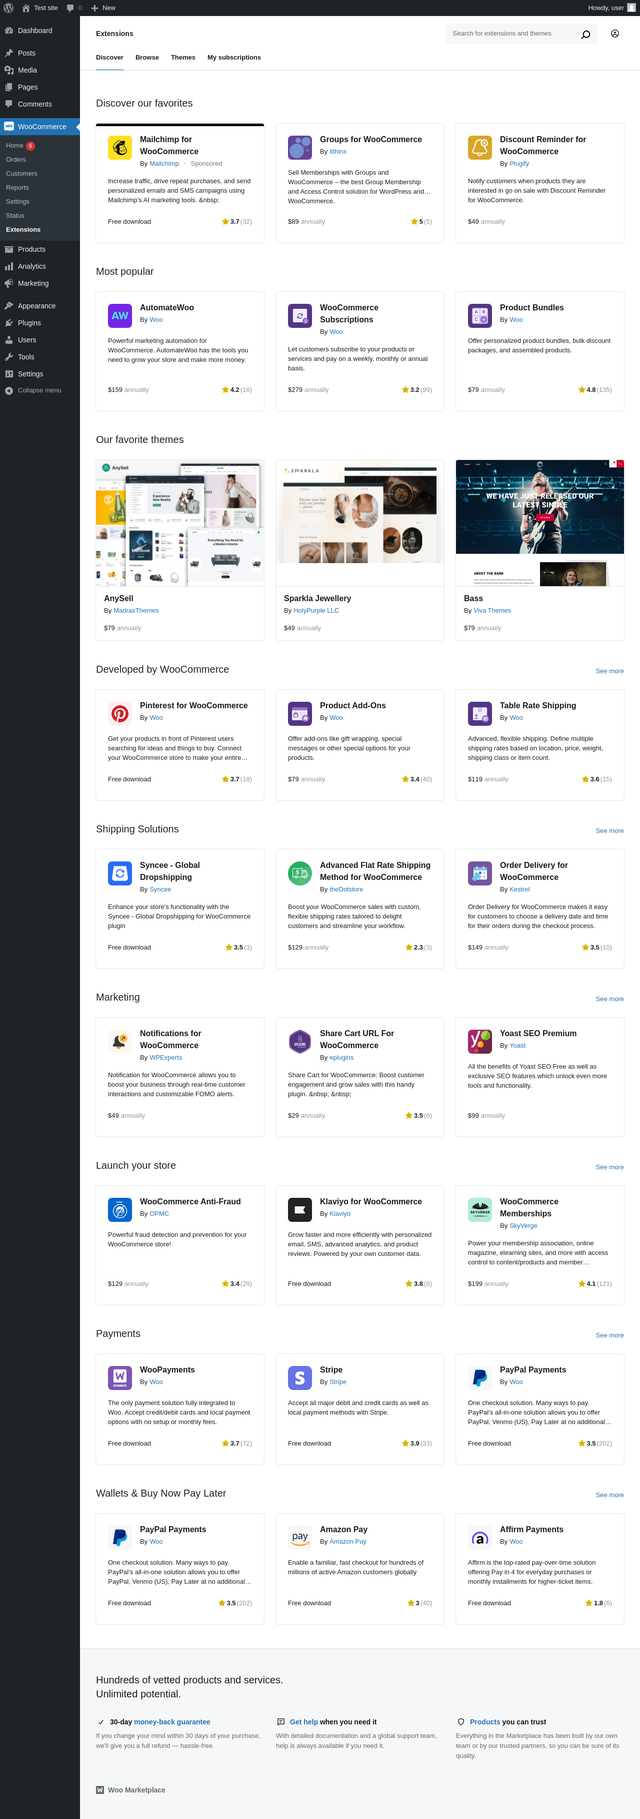The width and height of the screenshot is (640, 1819).
Task: Click See more beside Shipping Solutions
Action: pyautogui.click(x=609, y=830)
